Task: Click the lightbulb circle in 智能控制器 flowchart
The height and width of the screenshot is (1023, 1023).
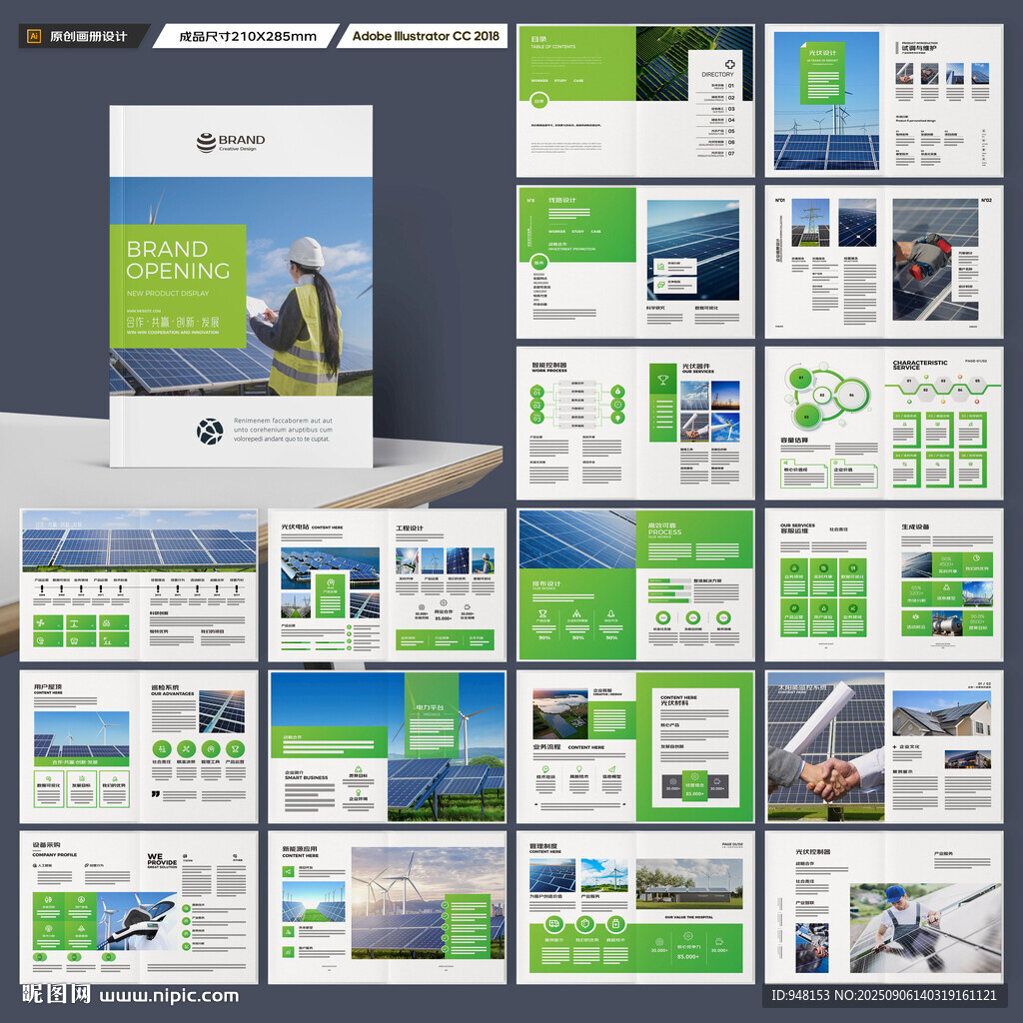Action: click(x=617, y=419)
